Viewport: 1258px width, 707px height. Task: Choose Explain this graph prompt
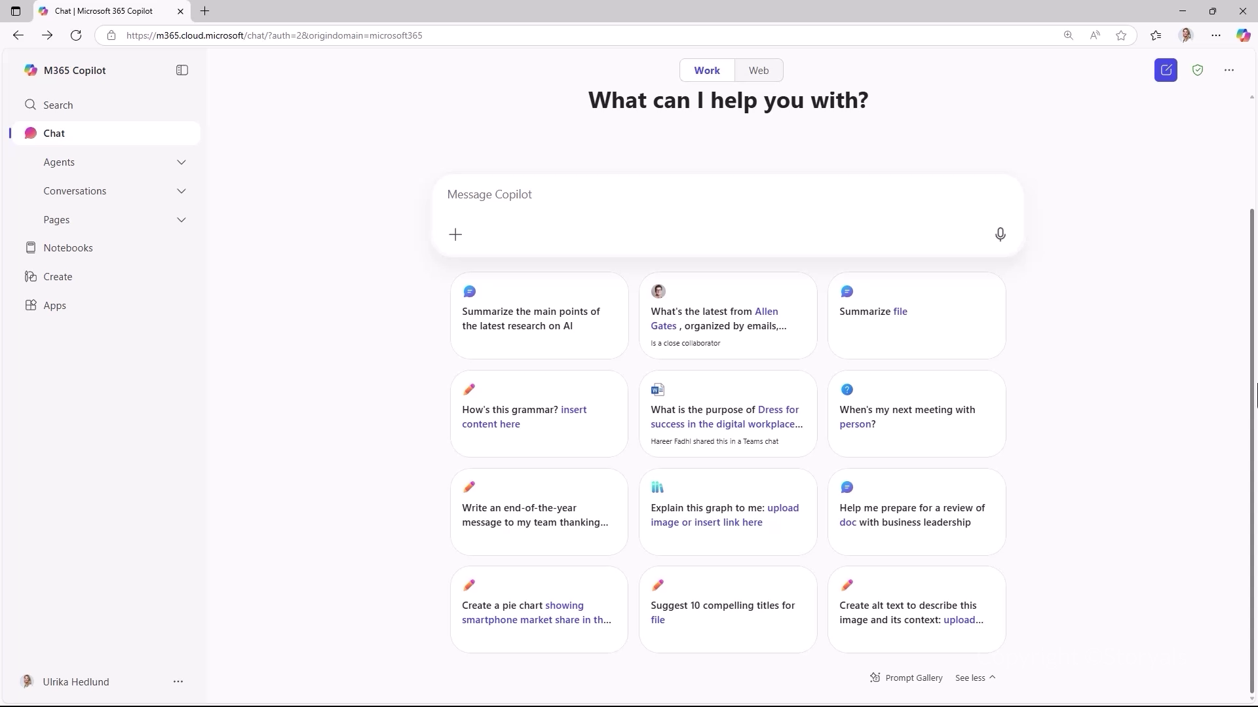point(727,511)
